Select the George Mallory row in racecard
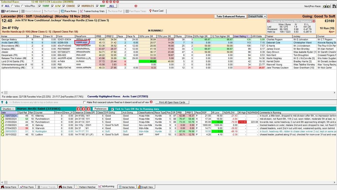 click(x=168, y=40)
